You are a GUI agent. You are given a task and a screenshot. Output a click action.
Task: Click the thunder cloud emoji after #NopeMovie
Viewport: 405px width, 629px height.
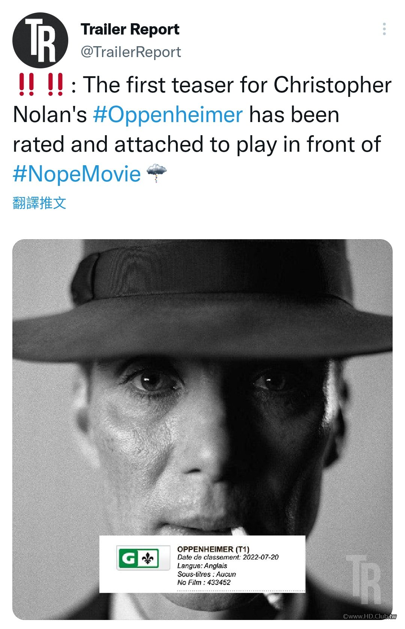pos(156,173)
